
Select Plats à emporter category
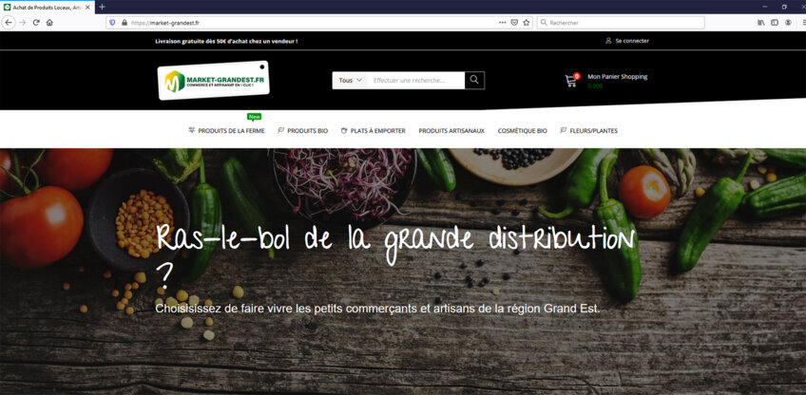coord(374,131)
